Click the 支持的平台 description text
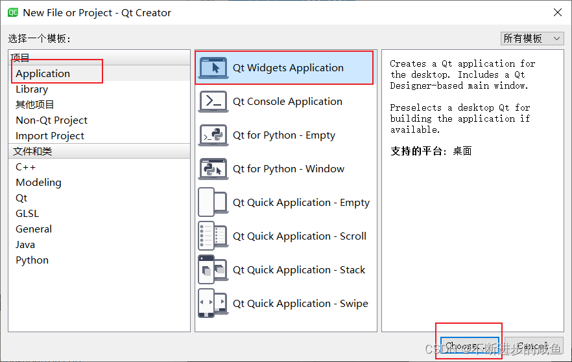572x362 pixels. tap(431, 151)
